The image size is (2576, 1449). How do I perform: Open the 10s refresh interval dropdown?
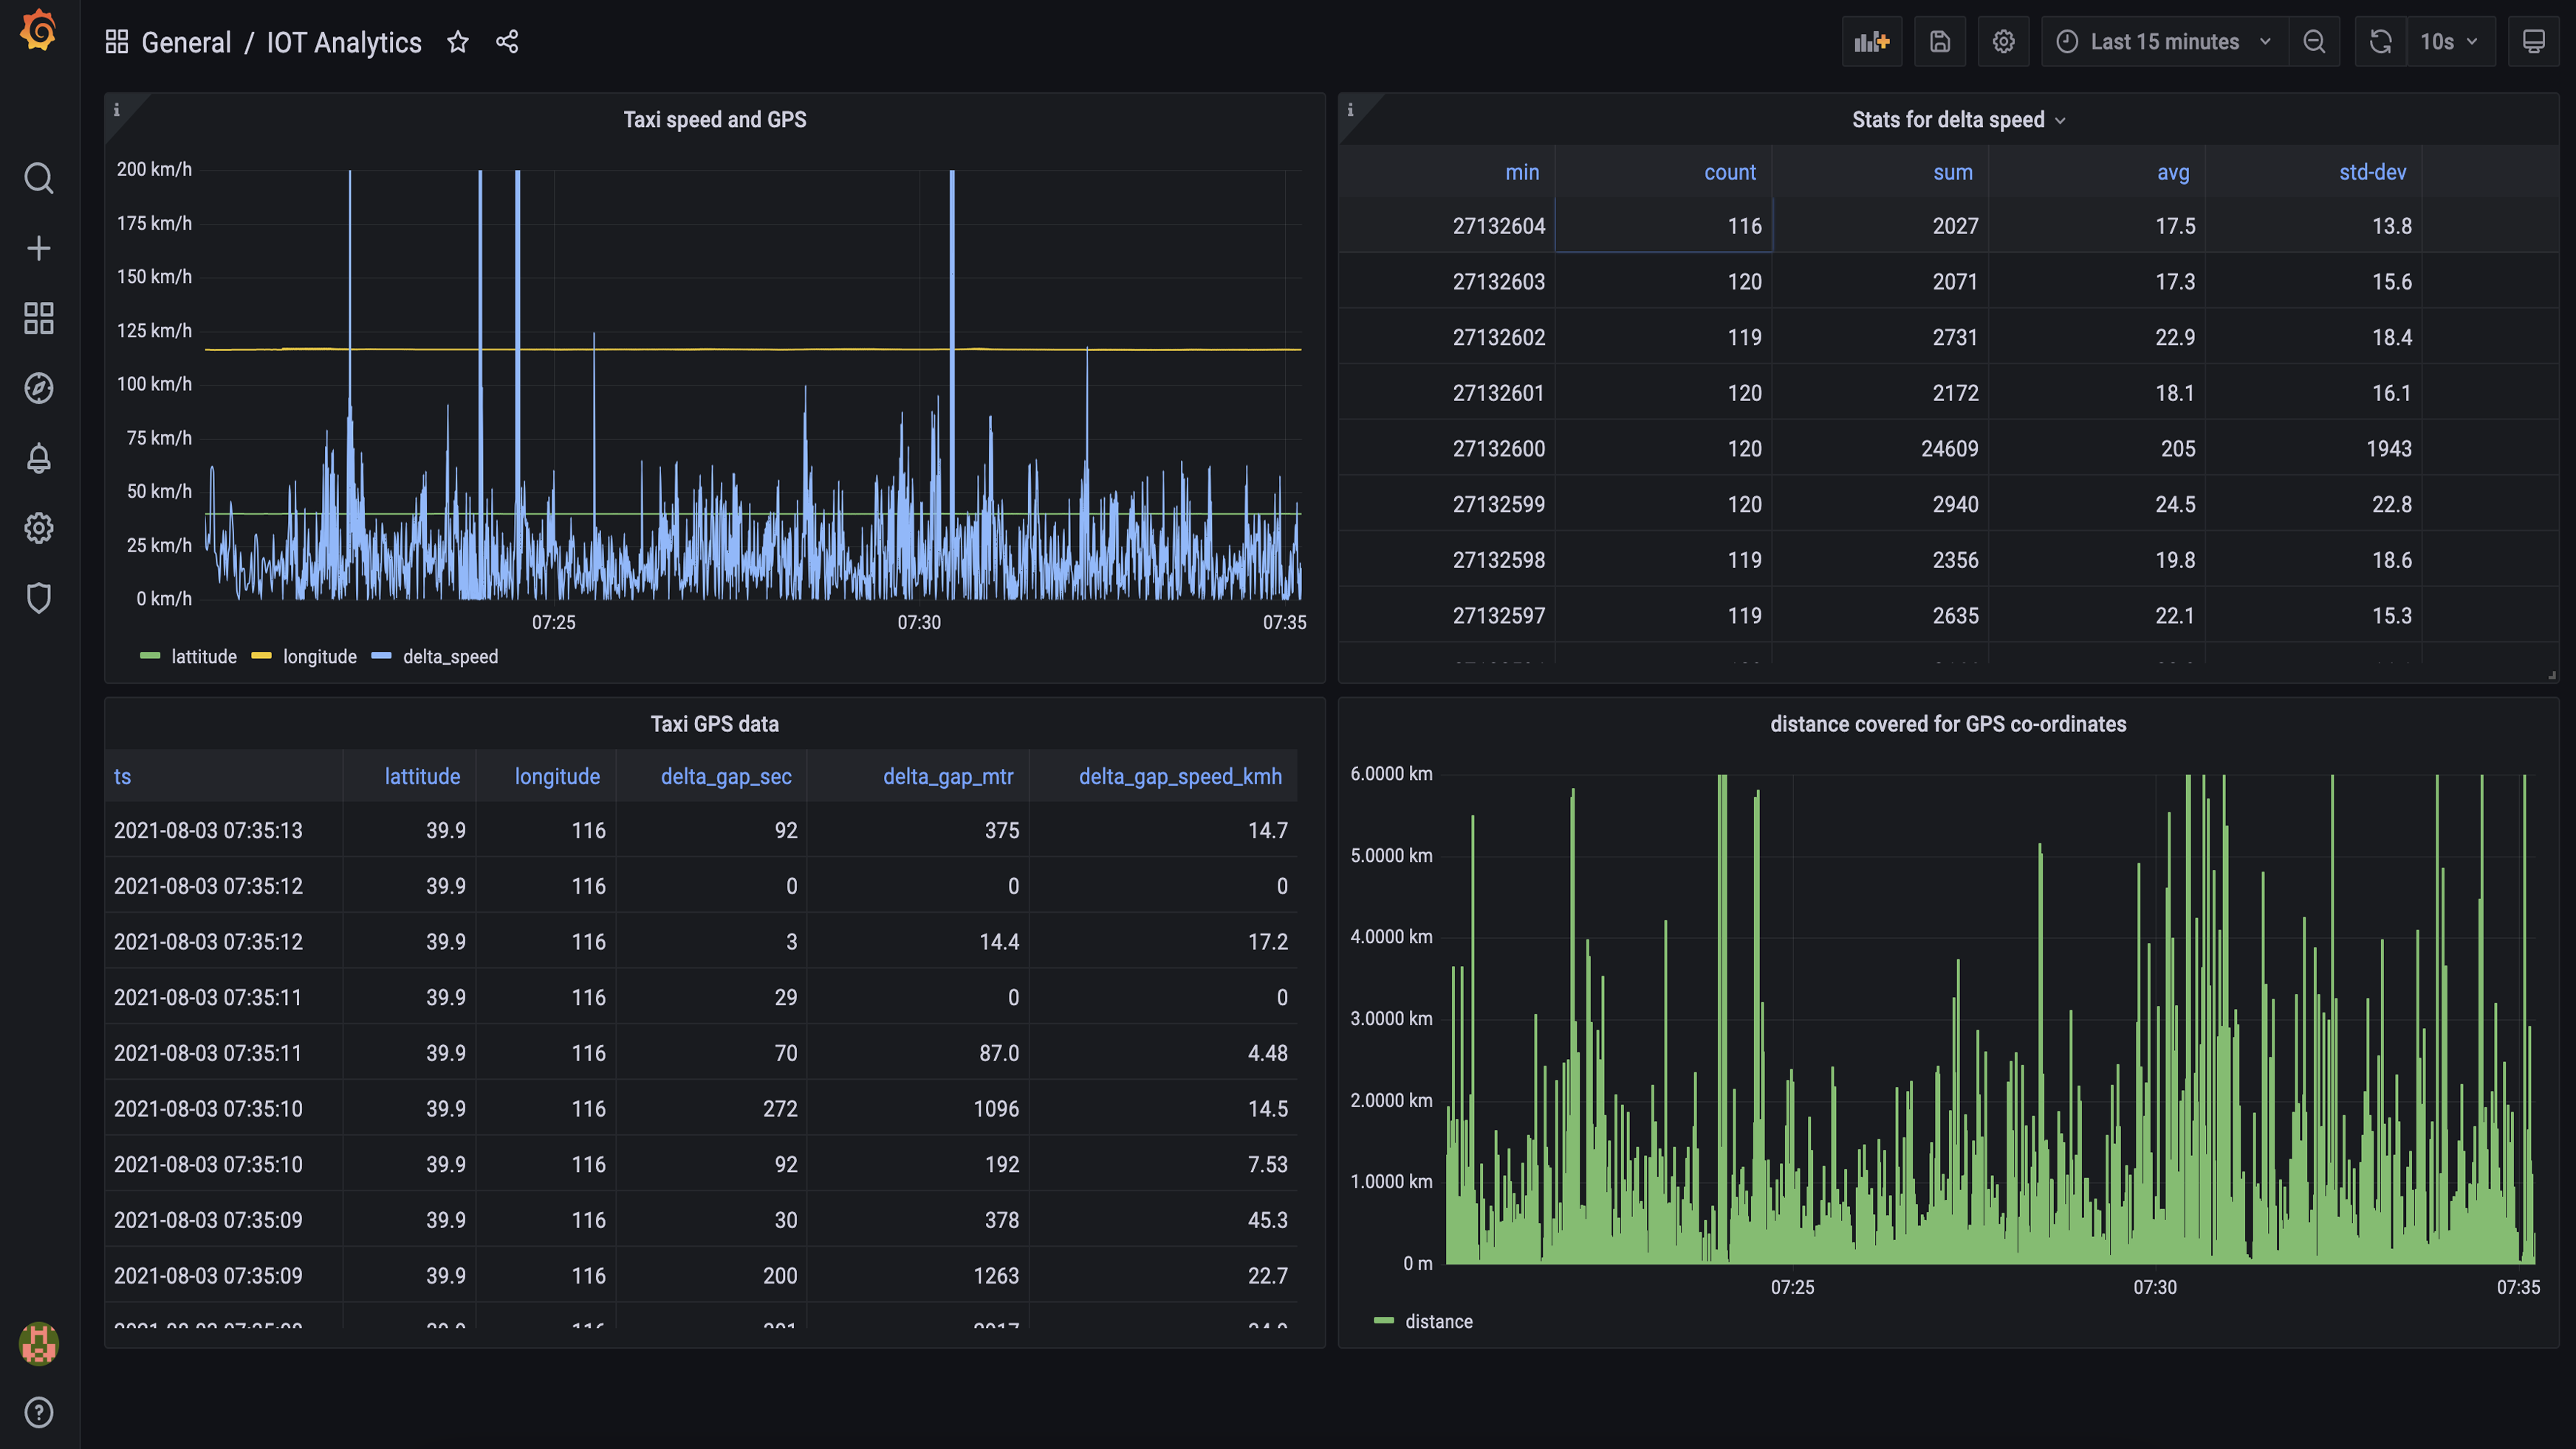(2450, 41)
